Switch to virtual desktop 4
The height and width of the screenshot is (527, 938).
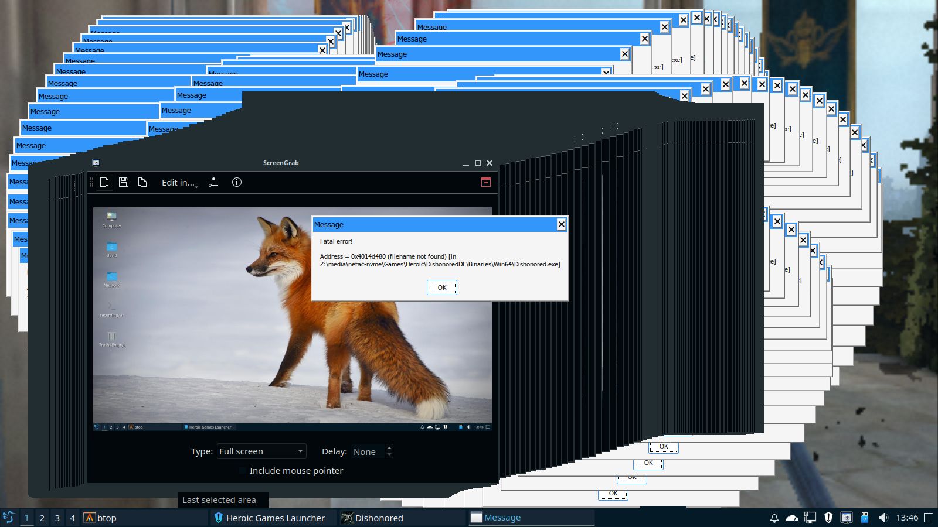72,518
